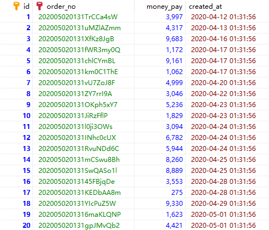
Task: Click order number 202005020131km0C1ThE
Action: tap(78, 72)
